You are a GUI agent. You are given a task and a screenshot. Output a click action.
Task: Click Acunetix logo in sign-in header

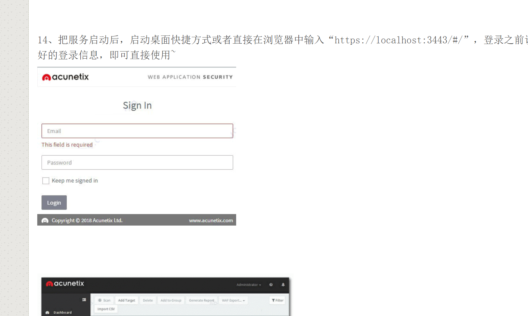click(x=65, y=77)
